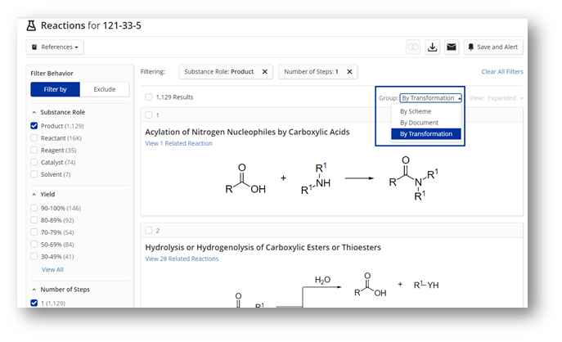This screenshot has height=342, width=562.
Task: Click the email envelope icon
Action: tap(452, 47)
